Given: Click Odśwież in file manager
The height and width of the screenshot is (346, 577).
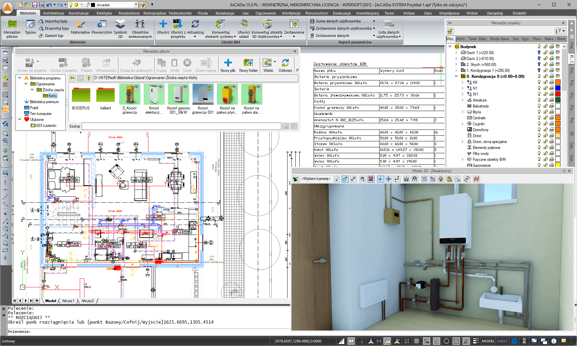Looking at the screenshot, I should click(x=285, y=65).
